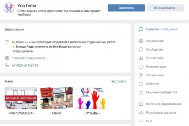Enable notifications via the bell icon
Viewport: 189px width, 126px height.
141,104
